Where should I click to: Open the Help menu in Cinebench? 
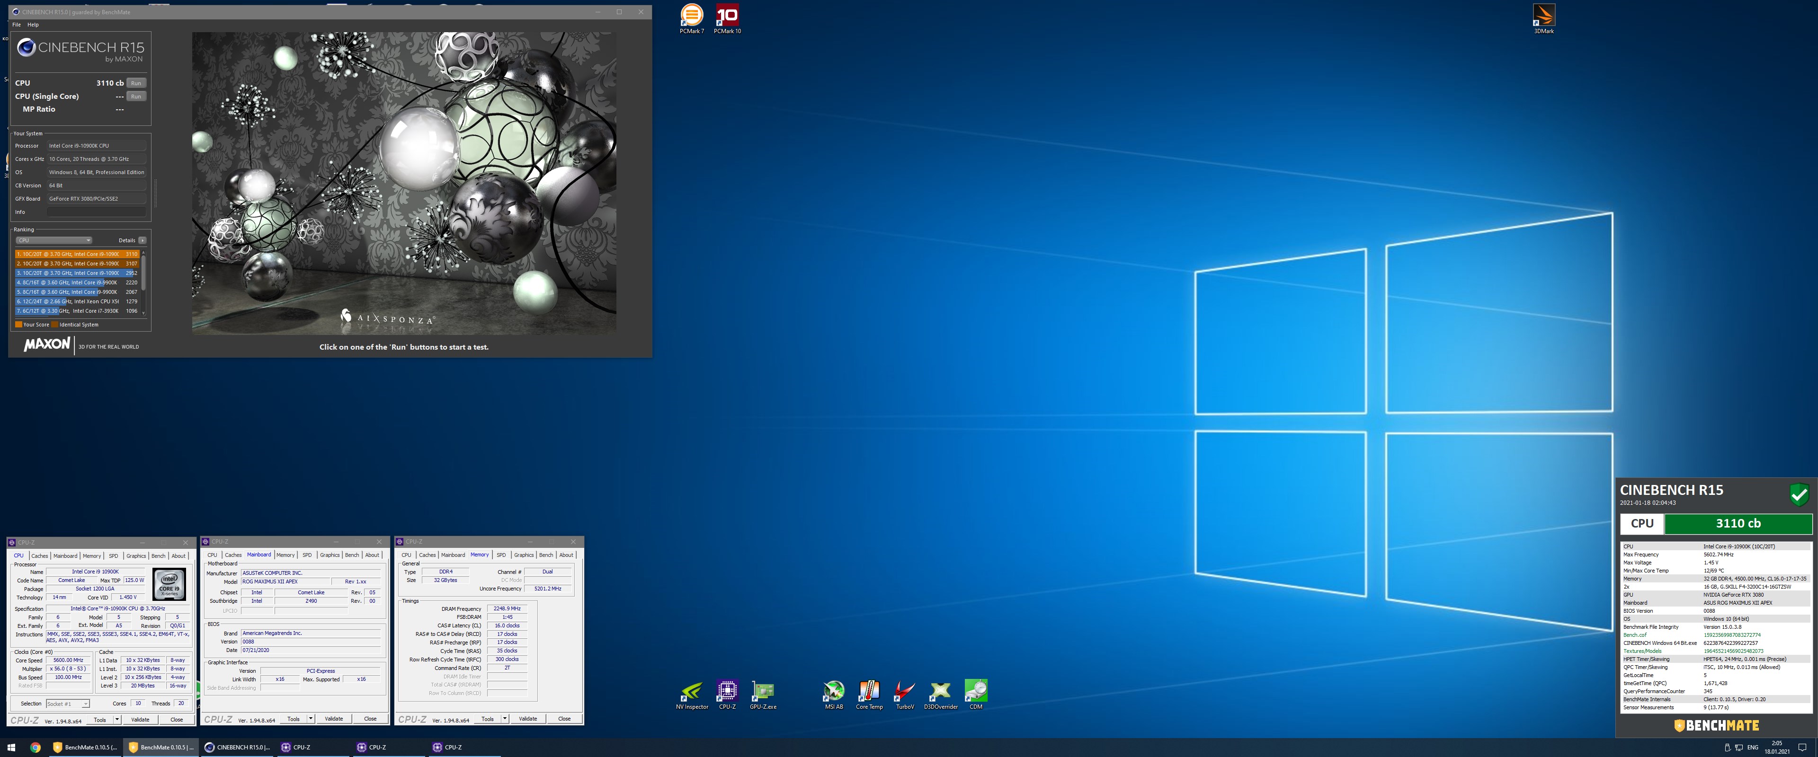(33, 25)
